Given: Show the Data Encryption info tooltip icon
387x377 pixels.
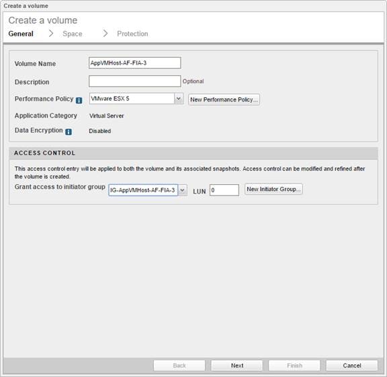Looking at the screenshot, I should point(69,132).
